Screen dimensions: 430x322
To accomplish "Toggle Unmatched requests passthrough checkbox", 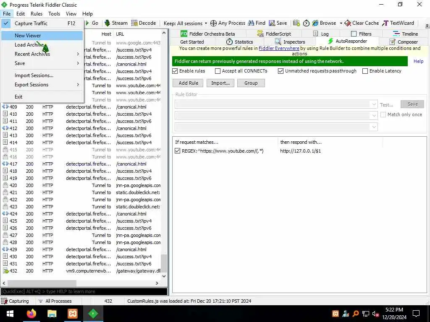I will (x=281, y=71).
